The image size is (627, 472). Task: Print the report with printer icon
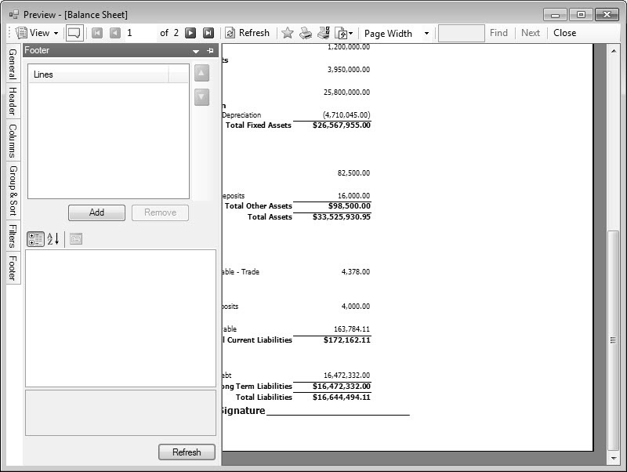coord(306,33)
